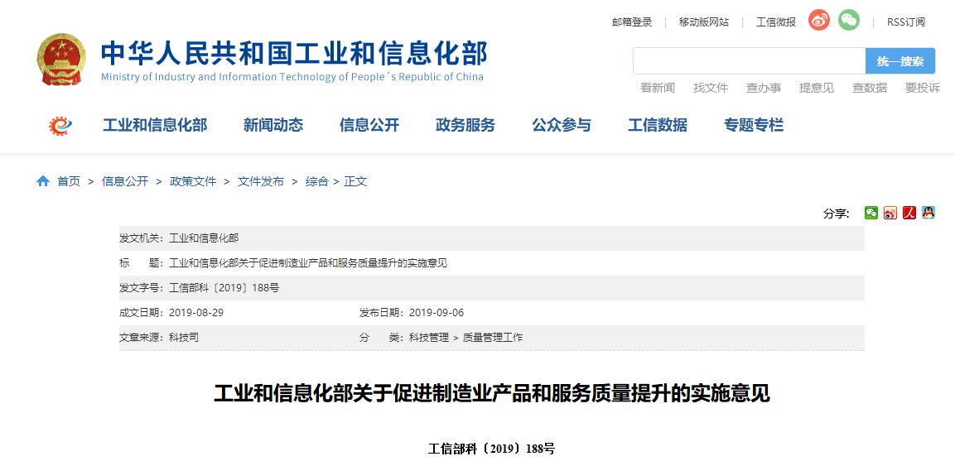
Task: Select the 找文件 search shortcut
Action: coord(710,88)
